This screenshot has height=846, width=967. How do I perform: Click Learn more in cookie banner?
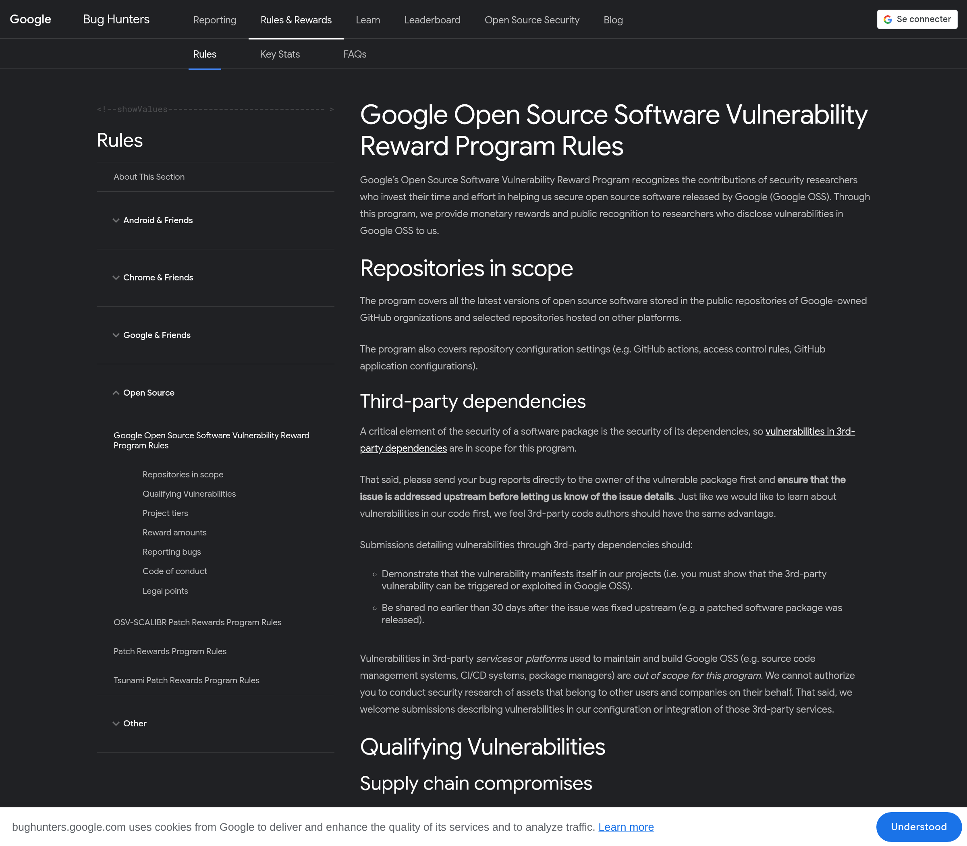[x=626, y=827]
